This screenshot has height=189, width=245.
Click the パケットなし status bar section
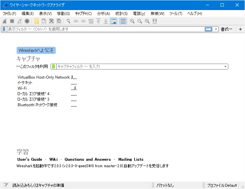pyautogui.click(x=165, y=185)
